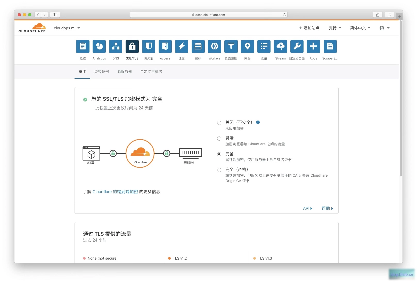Expand the API section
The image size is (417, 282).
pos(307,208)
